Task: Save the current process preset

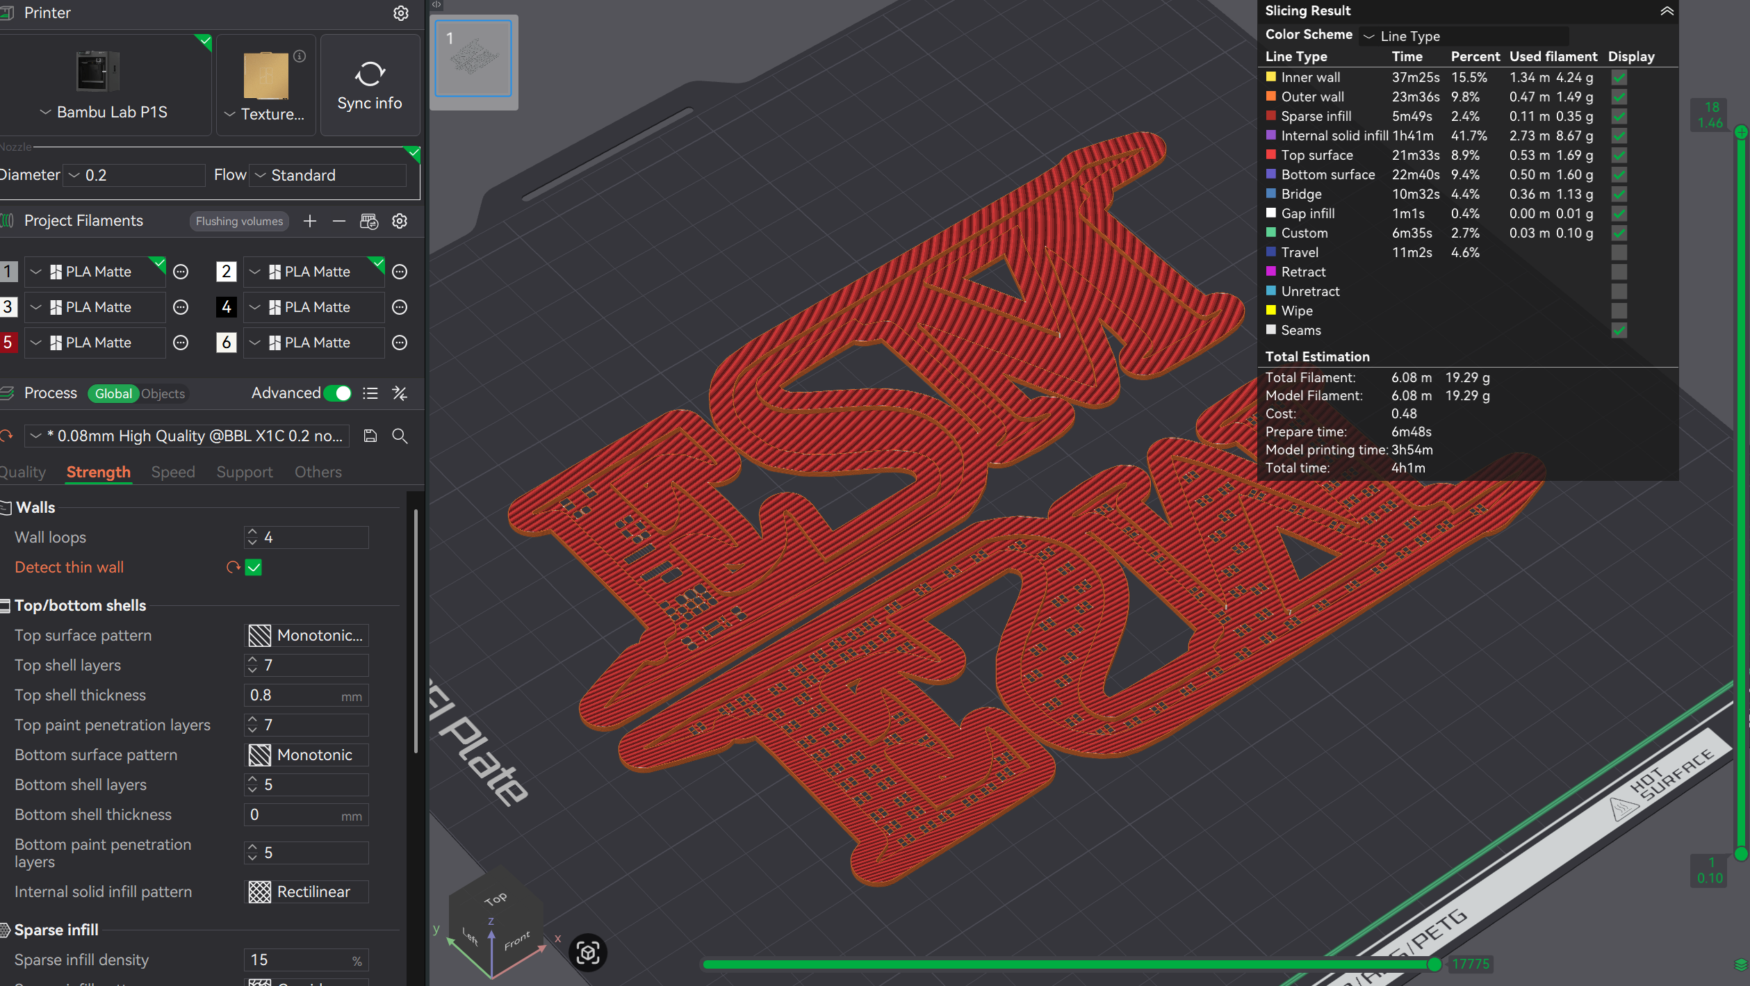Action: (370, 436)
